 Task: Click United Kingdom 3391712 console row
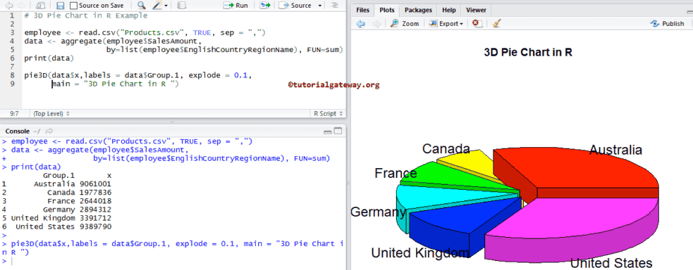click(56, 218)
